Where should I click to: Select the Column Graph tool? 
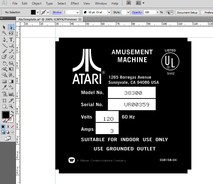pyautogui.click(x=11, y=94)
